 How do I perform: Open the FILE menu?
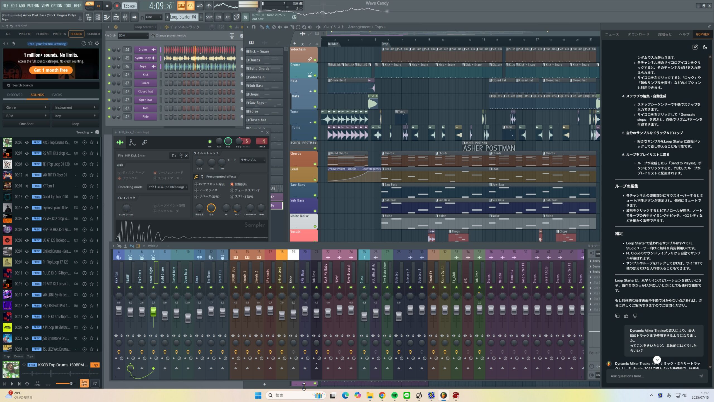[5, 6]
